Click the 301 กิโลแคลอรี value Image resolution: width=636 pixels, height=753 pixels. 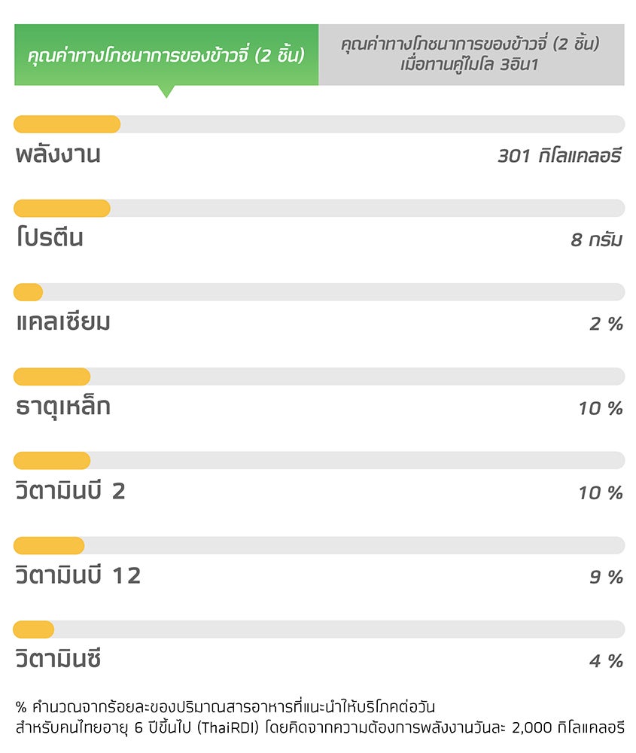(560, 156)
